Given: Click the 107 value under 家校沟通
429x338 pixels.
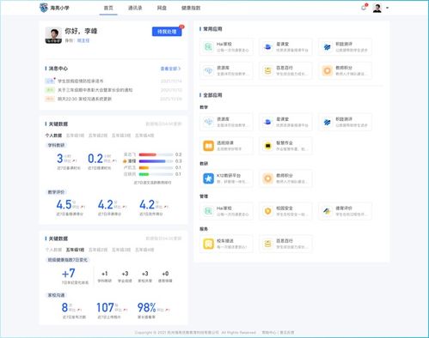Looking at the screenshot, I should (105, 308).
